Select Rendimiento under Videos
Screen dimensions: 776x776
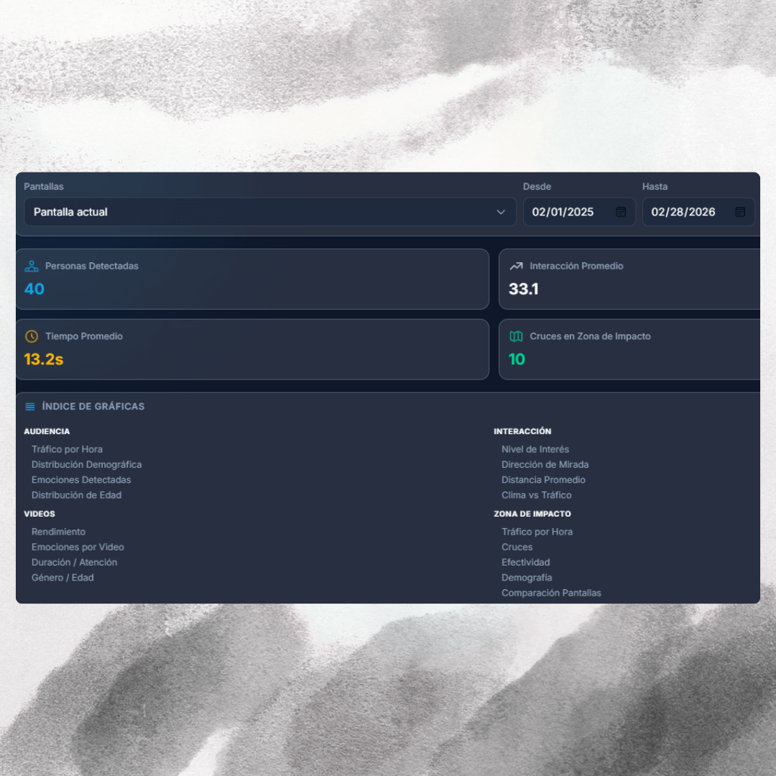(58, 532)
